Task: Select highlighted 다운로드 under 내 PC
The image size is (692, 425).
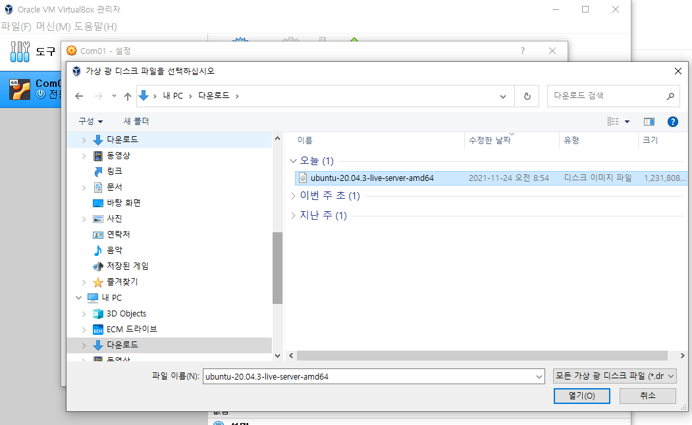Action: [122, 345]
